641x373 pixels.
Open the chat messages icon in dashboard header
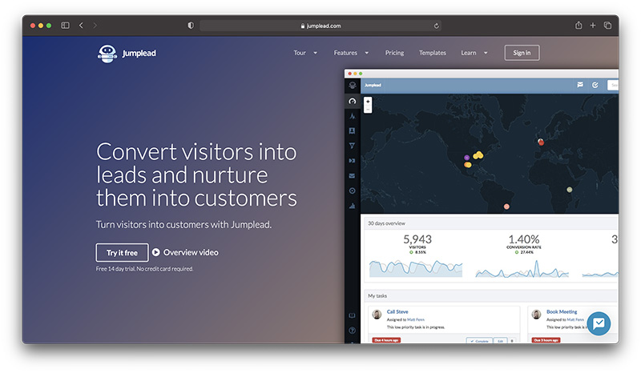click(x=579, y=85)
